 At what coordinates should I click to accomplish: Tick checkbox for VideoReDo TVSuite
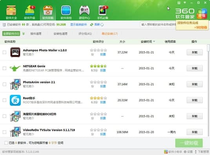click(x=4, y=132)
